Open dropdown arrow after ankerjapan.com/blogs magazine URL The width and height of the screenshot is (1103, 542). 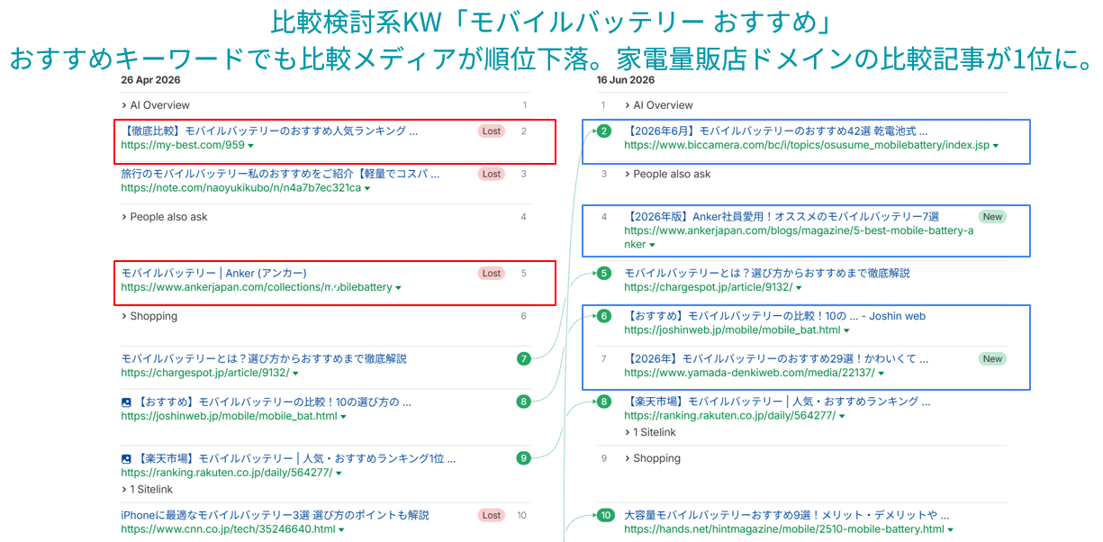point(652,245)
